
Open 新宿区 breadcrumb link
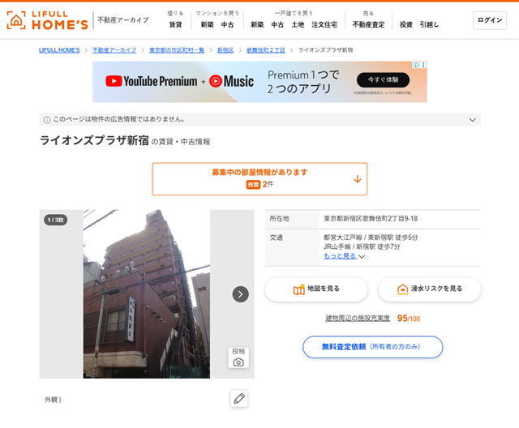[225, 50]
